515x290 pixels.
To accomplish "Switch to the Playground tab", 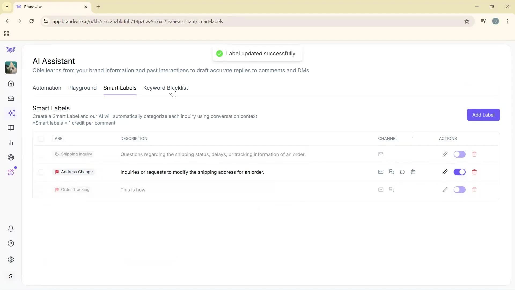I will (x=82, y=88).
